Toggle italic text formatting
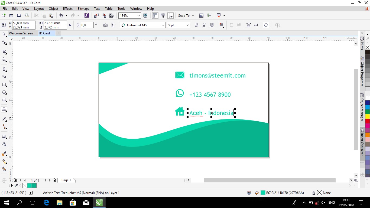370x208 pixels. coord(204,25)
